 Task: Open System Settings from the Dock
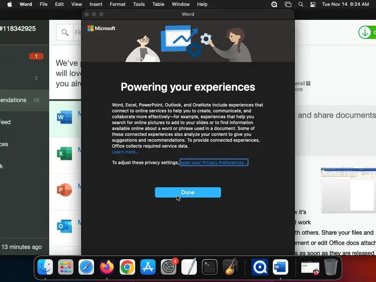168,267
